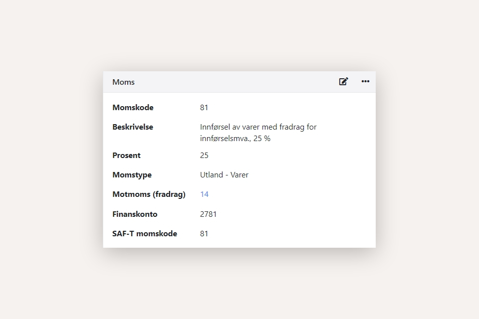Select the Momskode label
Viewport: 479px width, 319px height.
(x=133, y=108)
